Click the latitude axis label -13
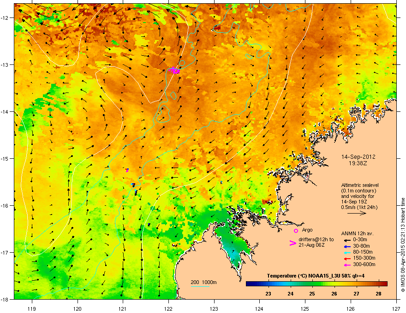This screenshot has height=313, width=406. point(5,64)
